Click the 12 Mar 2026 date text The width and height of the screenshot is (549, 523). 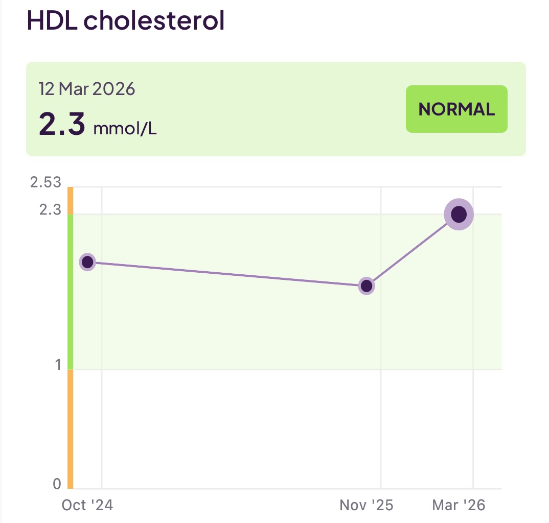pyautogui.click(x=87, y=88)
